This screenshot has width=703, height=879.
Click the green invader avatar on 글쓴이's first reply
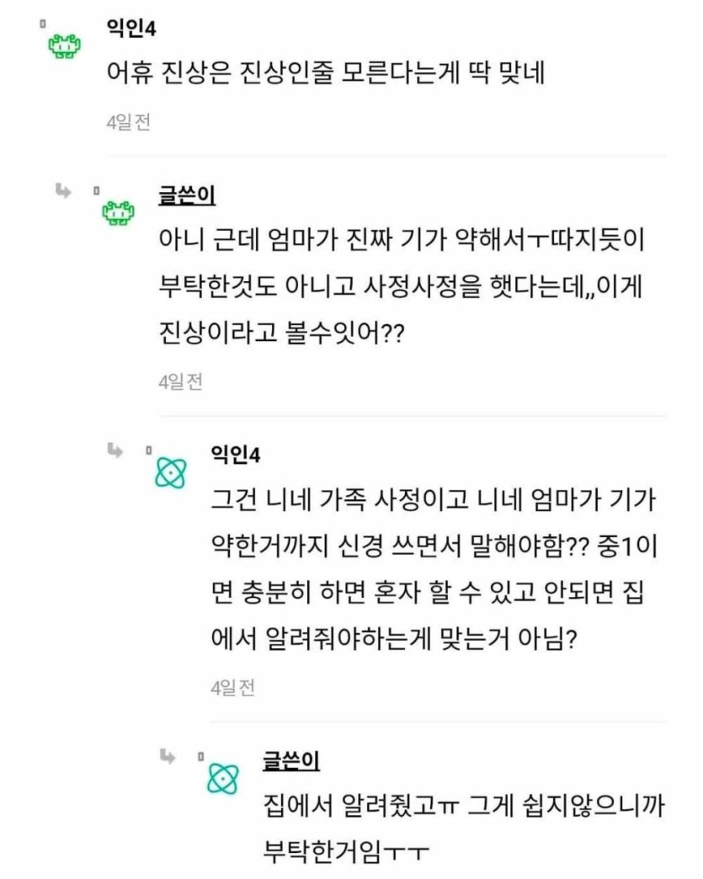click(x=117, y=216)
